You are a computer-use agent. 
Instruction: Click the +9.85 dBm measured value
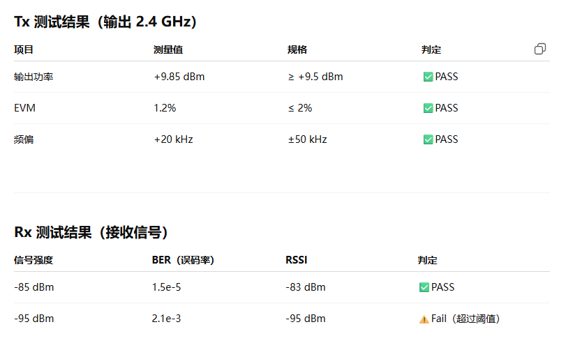[179, 77]
